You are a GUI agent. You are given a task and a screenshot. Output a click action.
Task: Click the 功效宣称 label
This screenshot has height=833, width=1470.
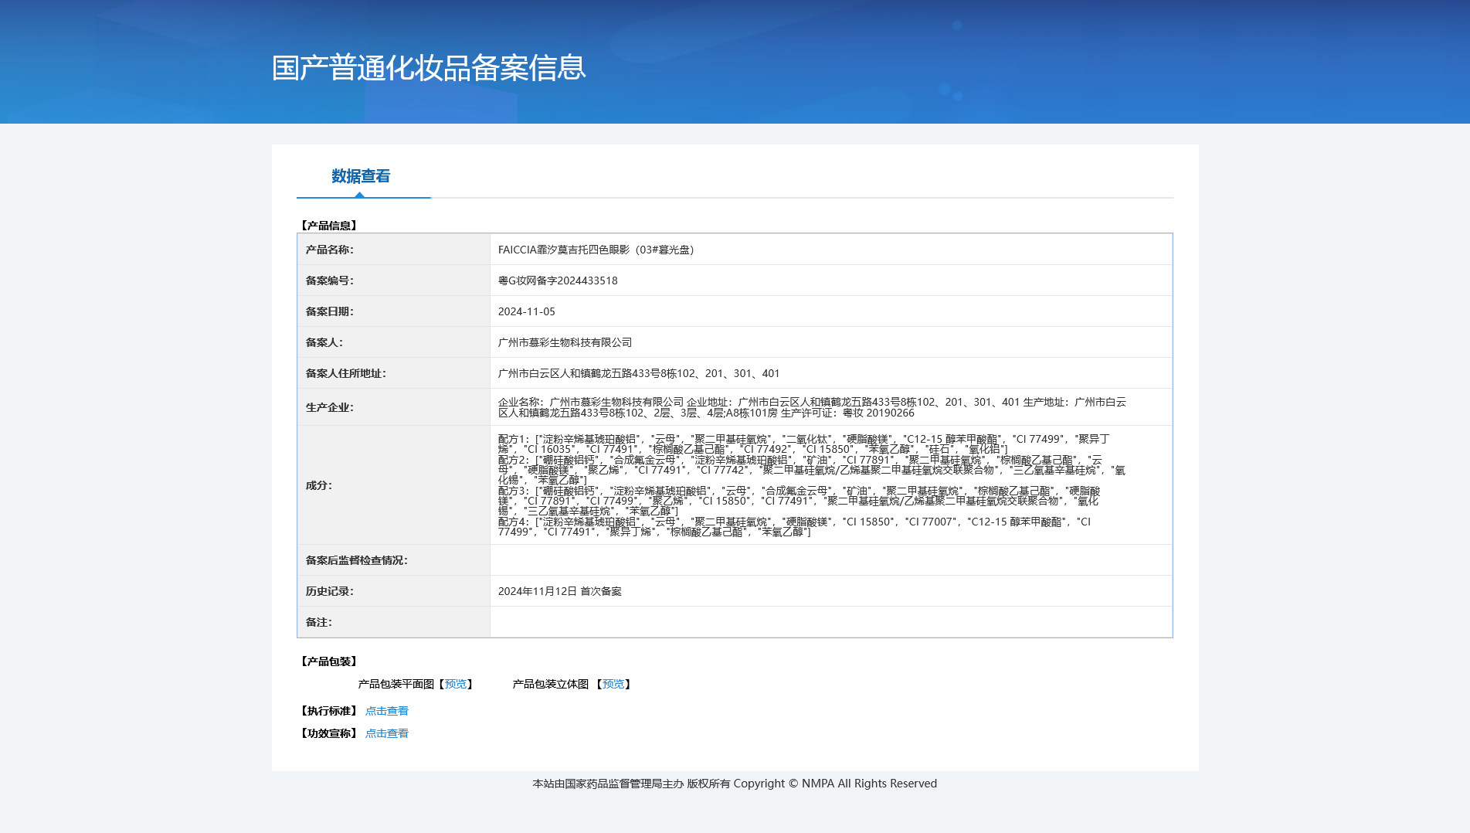(x=328, y=733)
